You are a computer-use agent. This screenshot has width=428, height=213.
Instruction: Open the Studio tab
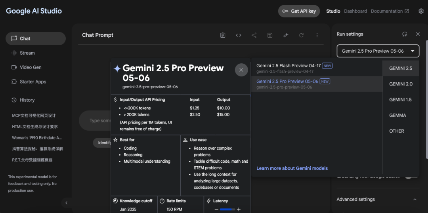click(333, 11)
